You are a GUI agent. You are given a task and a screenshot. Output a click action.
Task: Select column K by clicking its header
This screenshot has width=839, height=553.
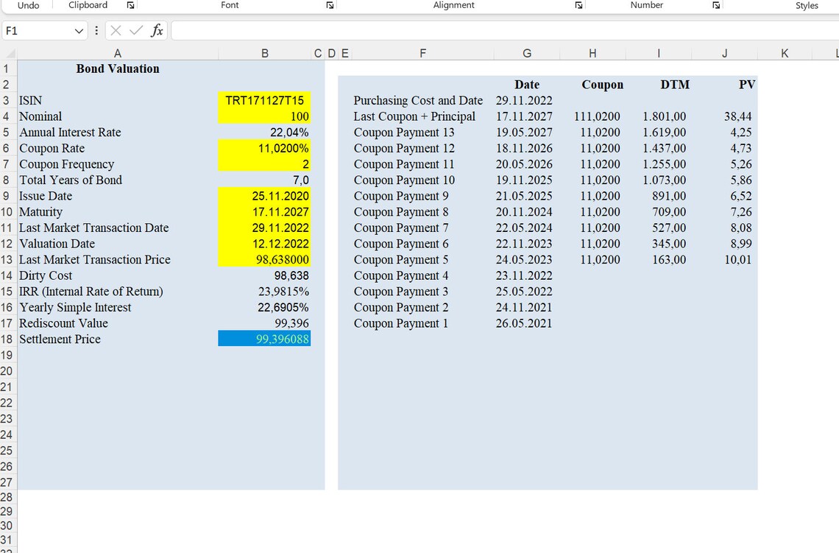tap(785, 53)
